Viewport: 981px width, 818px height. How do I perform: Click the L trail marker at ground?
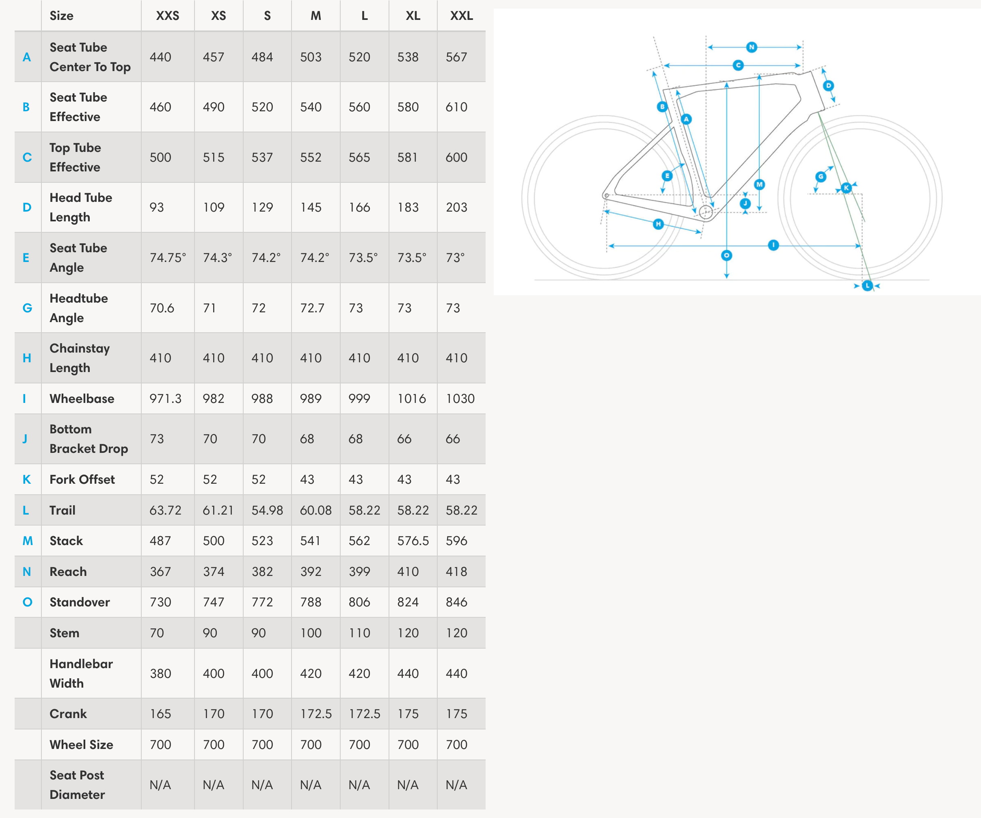pos(867,286)
